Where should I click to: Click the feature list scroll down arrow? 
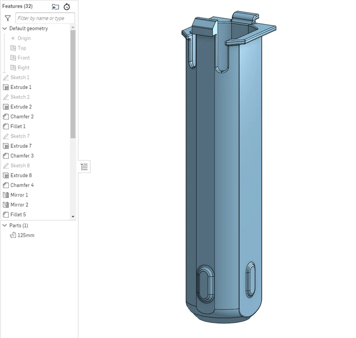click(73, 217)
